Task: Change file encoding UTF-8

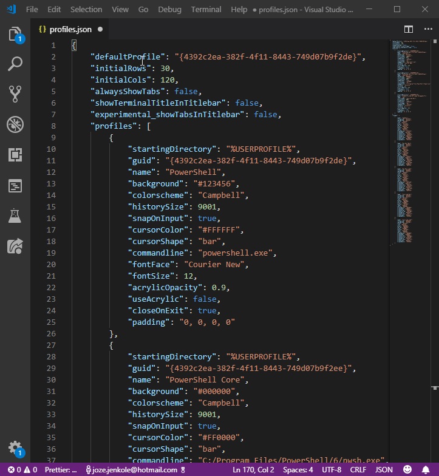Action: tap(332, 470)
